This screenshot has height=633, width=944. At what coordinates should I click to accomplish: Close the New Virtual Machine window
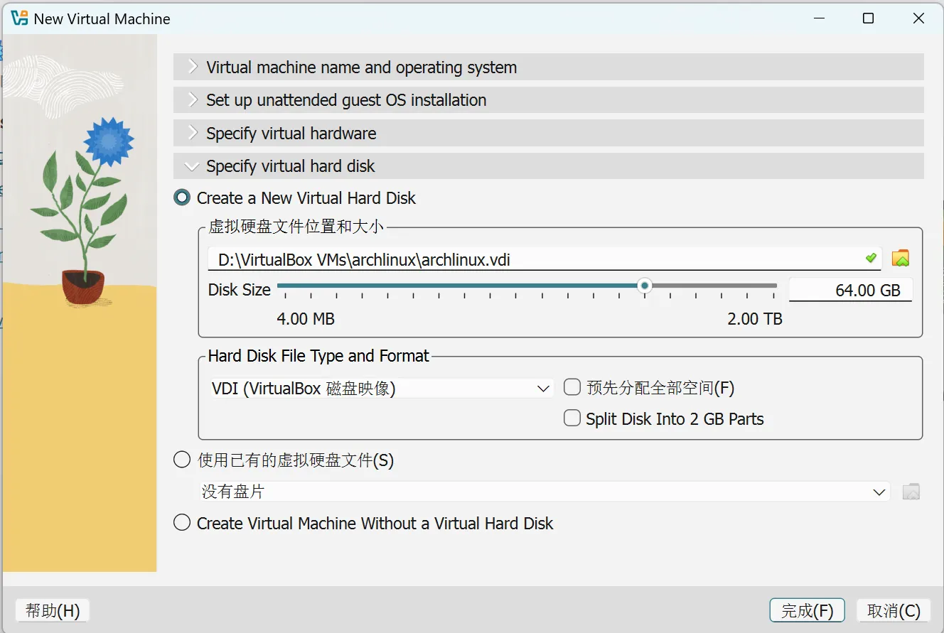coord(919,19)
